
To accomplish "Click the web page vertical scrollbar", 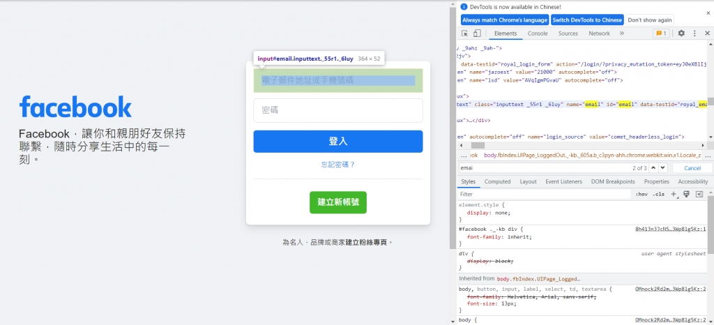I will (x=452, y=128).
